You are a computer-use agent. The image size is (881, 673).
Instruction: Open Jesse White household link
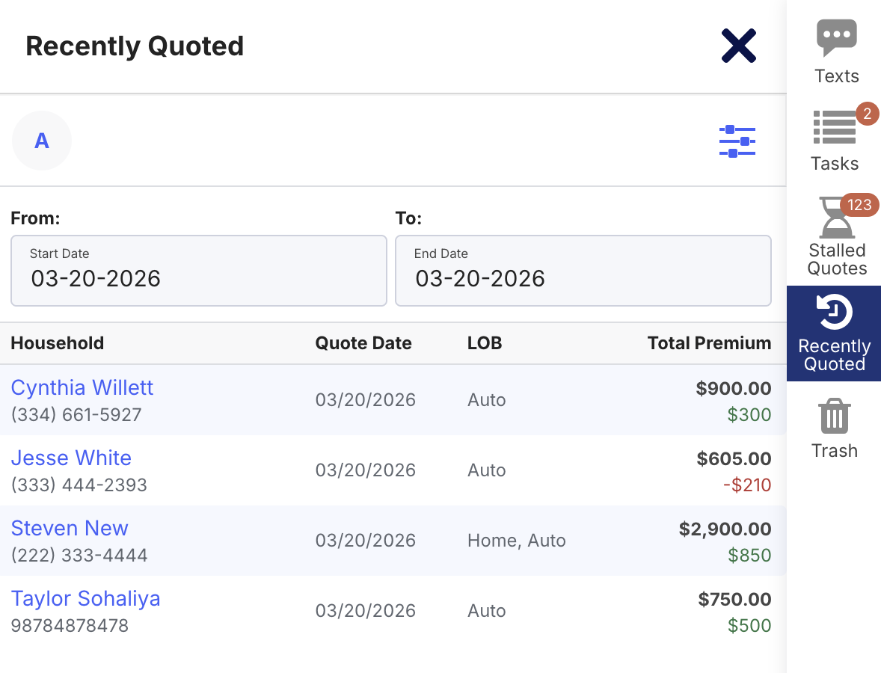pos(71,458)
